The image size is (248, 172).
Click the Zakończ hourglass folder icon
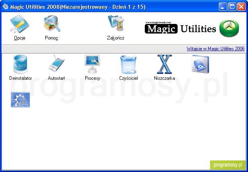point(116,23)
